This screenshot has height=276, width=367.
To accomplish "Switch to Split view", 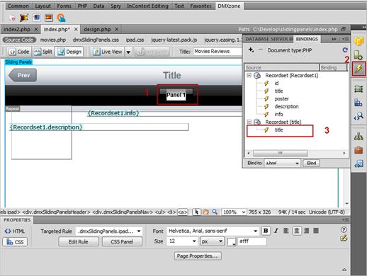I will [43, 52].
